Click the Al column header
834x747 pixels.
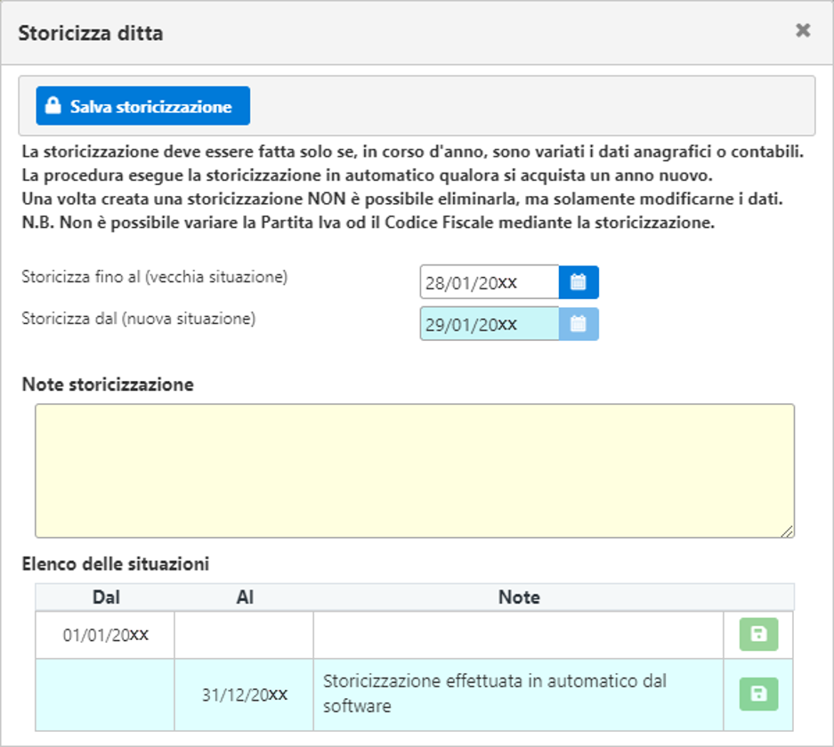click(x=244, y=597)
